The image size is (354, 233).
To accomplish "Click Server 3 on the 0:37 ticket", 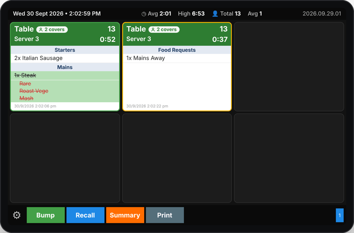I will tap(139, 39).
